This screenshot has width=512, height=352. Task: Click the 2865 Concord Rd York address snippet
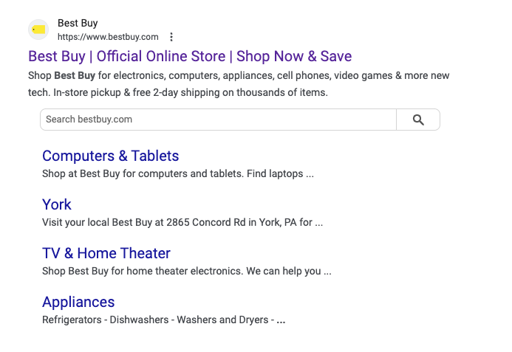tap(182, 222)
